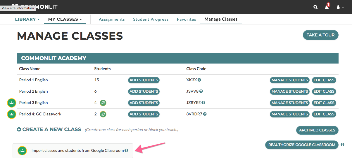Image resolution: width=352 pixels, height=167 pixels.
Task: Manage students for Period 4: GC Classwork
Action: click(290, 114)
